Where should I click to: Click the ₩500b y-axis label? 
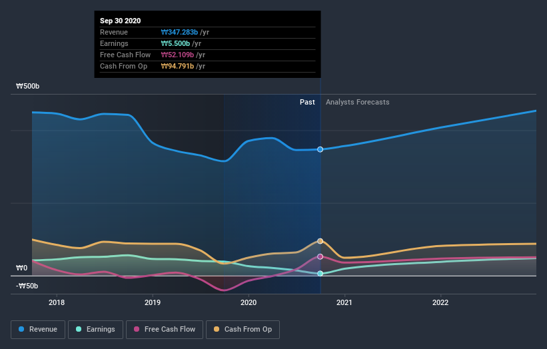pos(27,86)
